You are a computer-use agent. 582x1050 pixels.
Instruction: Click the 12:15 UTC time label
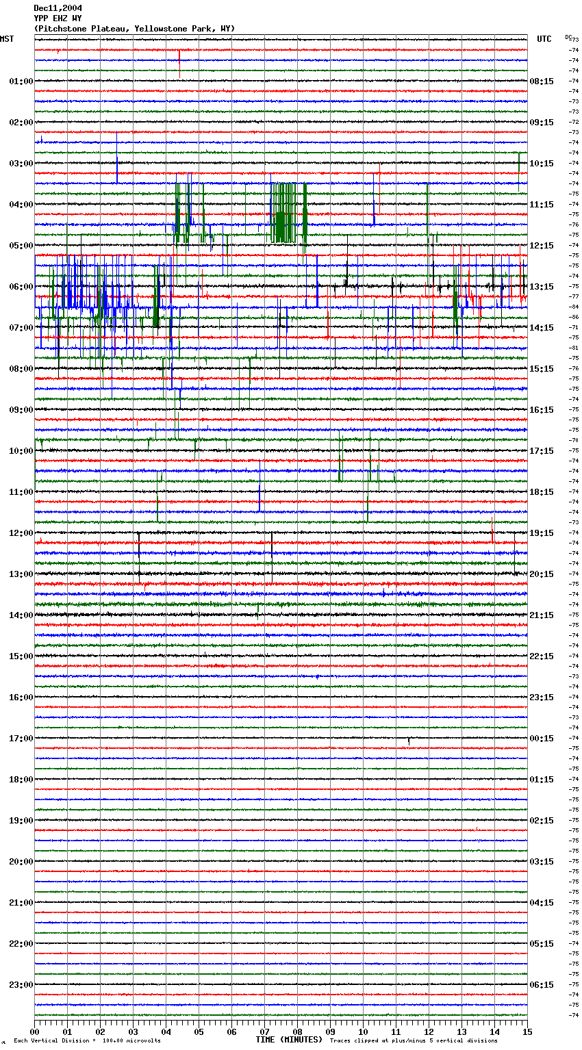coord(542,246)
